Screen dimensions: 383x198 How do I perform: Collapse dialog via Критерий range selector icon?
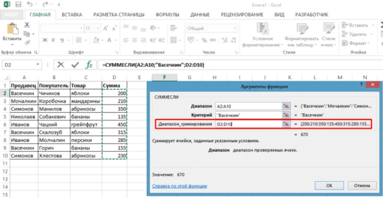pos(286,115)
